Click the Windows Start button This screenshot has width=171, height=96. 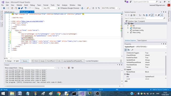pyautogui.click(x=3, y=94)
